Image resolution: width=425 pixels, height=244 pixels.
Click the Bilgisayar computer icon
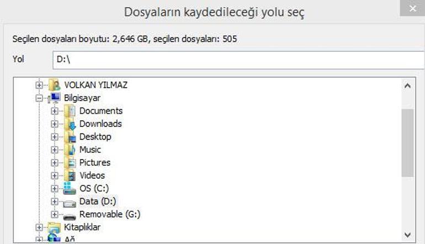55,98
